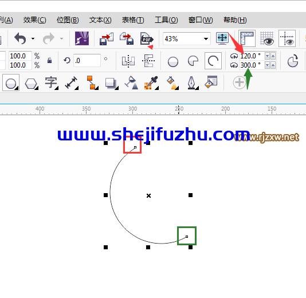Viewport: 306px width, 298px height.
Task: Select the full Ellipse shape button
Action: click(173, 62)
